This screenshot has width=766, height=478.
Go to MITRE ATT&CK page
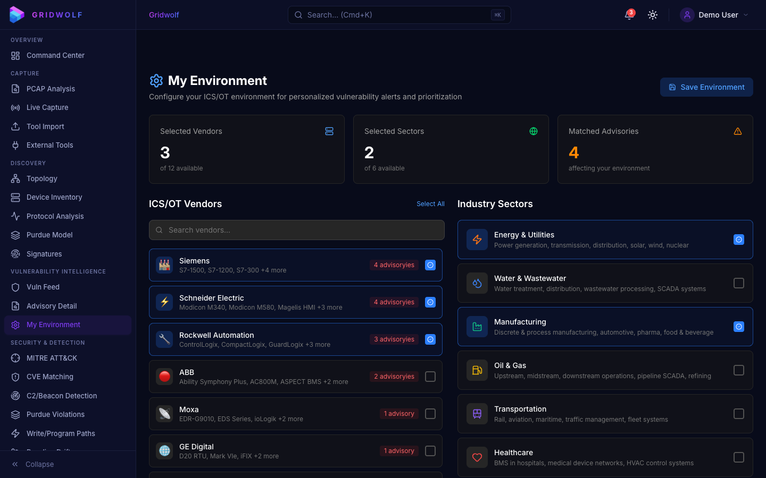click(x=52, y=358)
